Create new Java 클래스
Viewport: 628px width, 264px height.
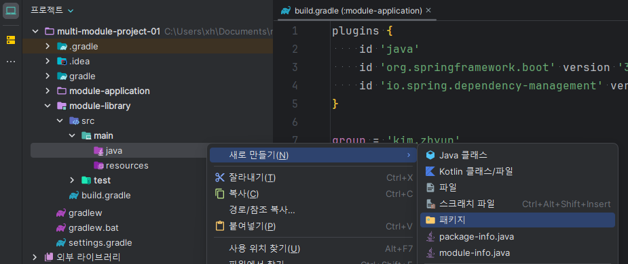[x=517, y=155]
